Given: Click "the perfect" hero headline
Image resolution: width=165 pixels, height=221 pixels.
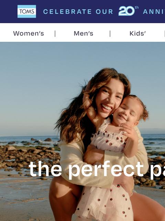Looking at the screenshot, I should 86,169.
